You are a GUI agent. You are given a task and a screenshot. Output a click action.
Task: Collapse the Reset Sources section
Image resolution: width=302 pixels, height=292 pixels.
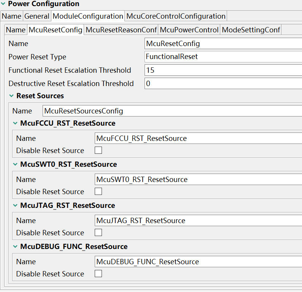click(12, 96)
